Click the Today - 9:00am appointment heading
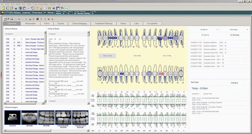 200,88
